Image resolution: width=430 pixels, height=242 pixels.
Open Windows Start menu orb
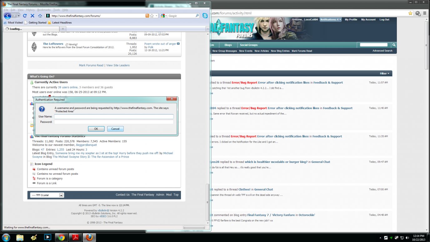tap(7, 237)
